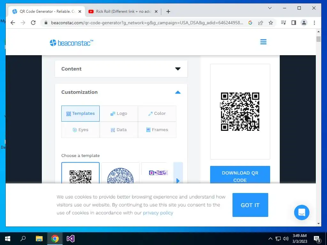Bookmark this page with star icon

pos(271,23)
